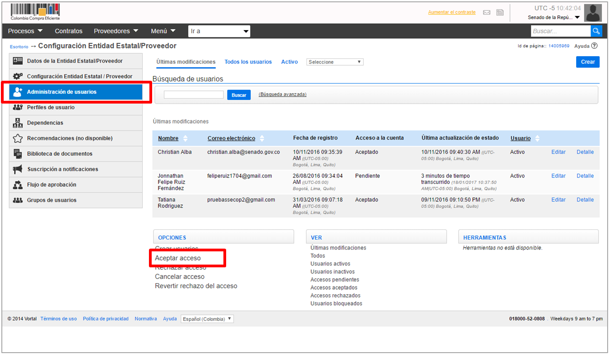Click the Recomendaciones star icon
Viewport: 609px width, 354px height.
click(x=18, y=138)
